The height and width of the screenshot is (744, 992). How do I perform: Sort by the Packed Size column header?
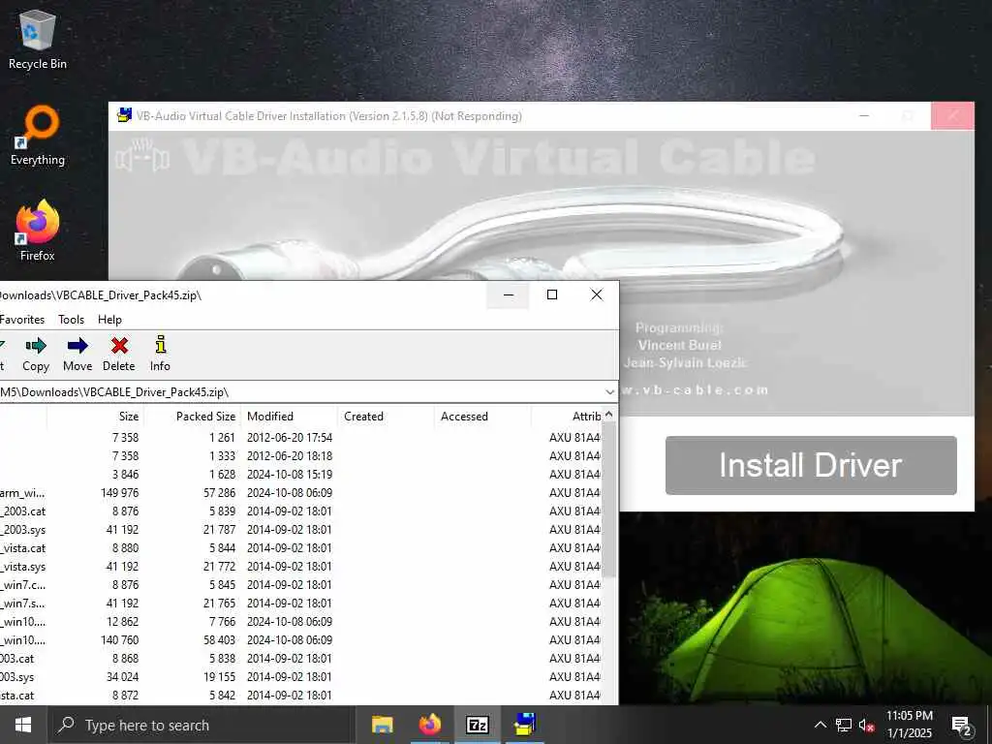tap(193, 417)
